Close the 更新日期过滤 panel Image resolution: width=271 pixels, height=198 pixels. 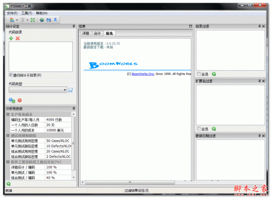point(263,136)
